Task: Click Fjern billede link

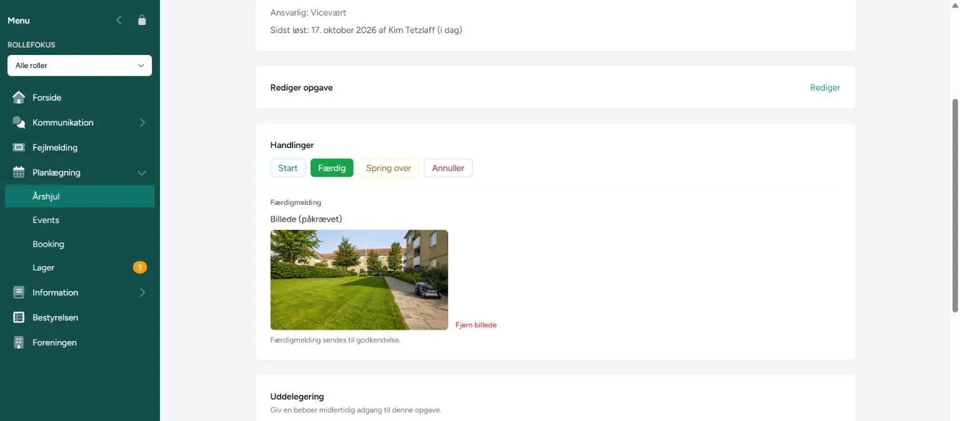Action: point(476,325)
